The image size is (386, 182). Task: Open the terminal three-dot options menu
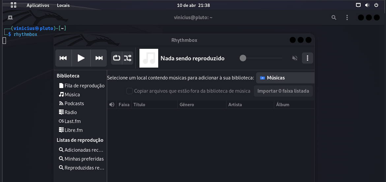tap(347, 17)
